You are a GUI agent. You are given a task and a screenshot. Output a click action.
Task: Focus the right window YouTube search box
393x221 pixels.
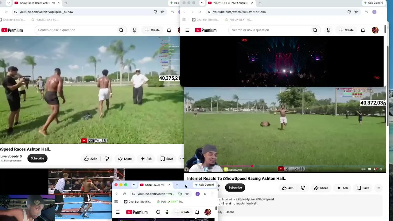click(269, 30)
